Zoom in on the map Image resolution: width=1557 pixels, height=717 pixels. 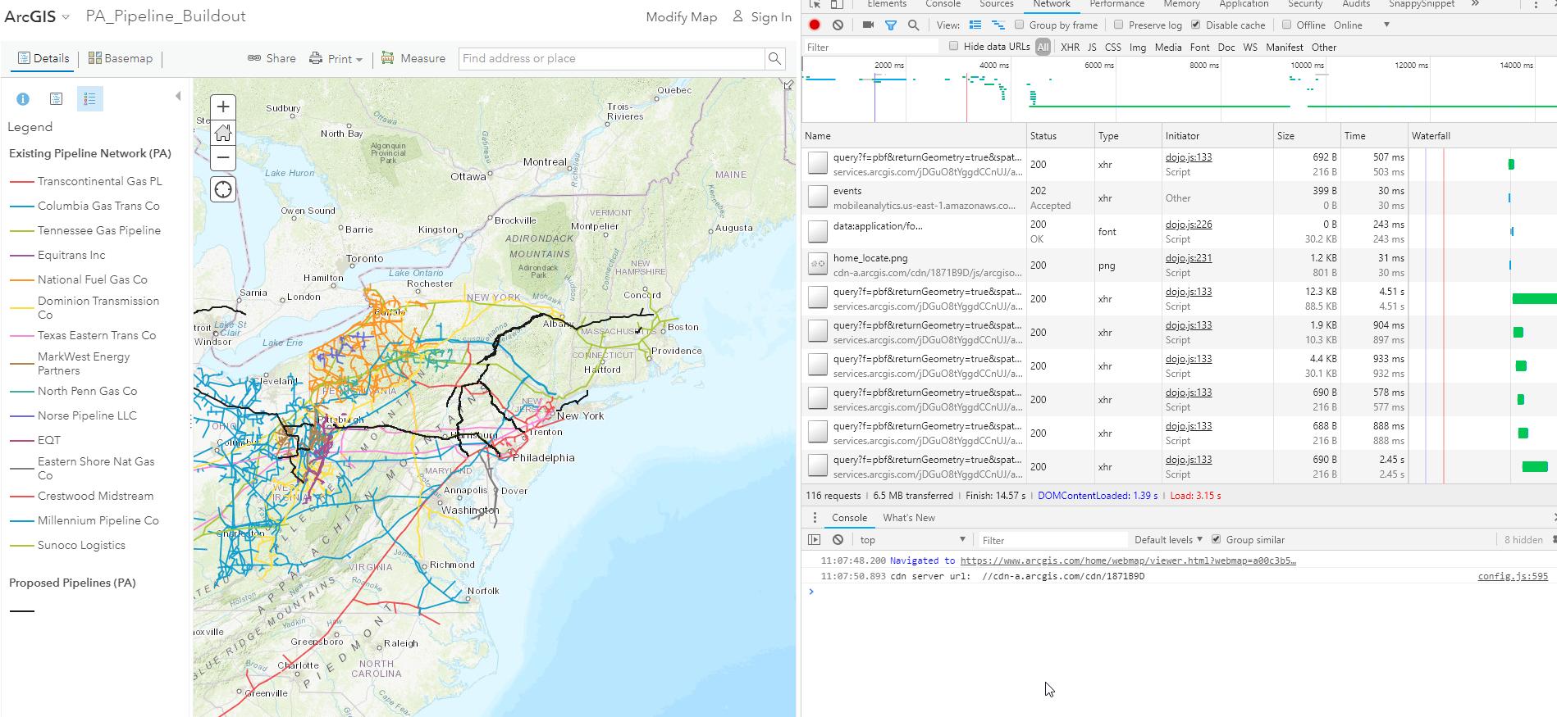pos(223,107)
